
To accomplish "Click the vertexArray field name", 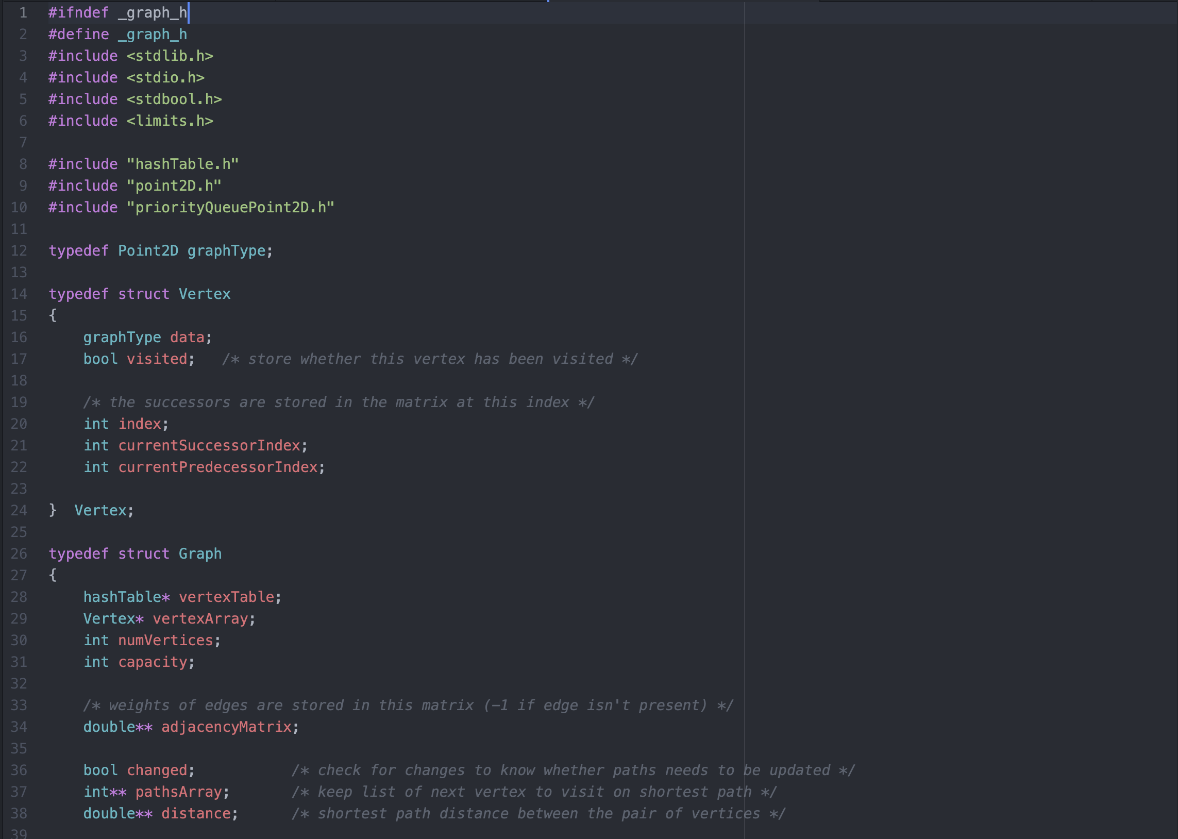I will point(200,619).
